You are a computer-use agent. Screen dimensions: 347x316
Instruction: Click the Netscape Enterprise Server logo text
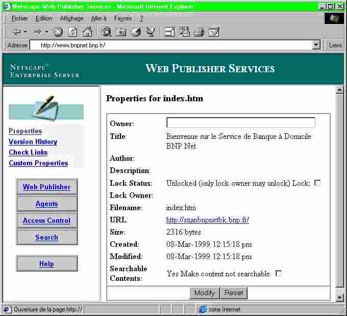click(45, 71)
